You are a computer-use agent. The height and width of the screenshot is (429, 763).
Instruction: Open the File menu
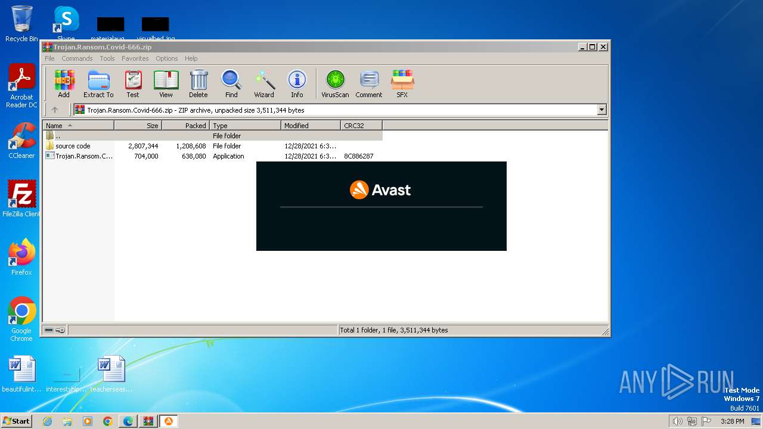click(49, 58)
